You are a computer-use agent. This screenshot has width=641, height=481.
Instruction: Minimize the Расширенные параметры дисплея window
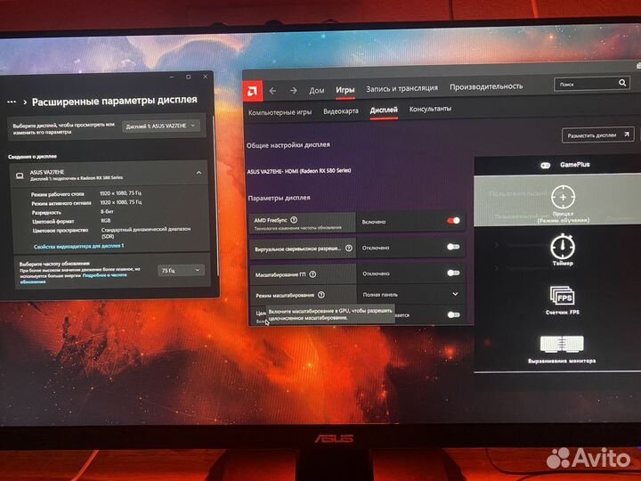(172, 77)
